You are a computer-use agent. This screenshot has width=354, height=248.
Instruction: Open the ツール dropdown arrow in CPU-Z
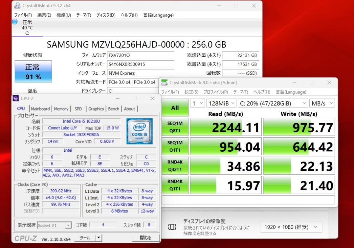pyautogui.click(x=99, y=238)
